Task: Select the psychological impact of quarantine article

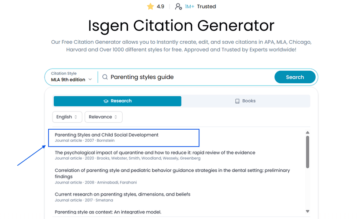Action: tap(155, 153)
